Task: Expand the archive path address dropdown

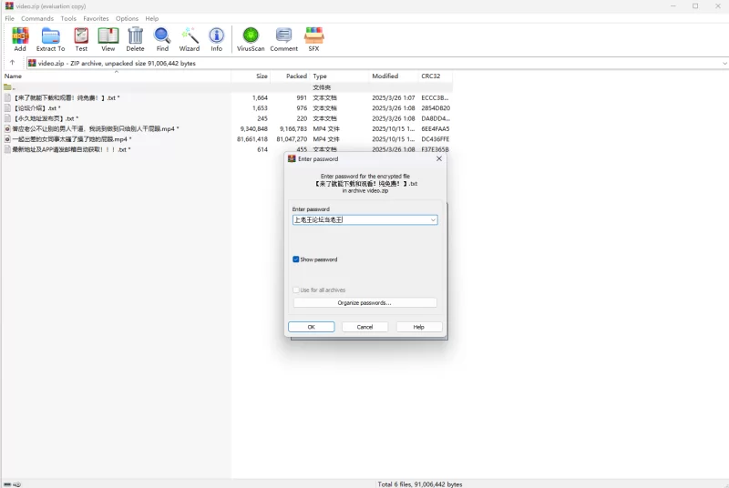Action: click(x=724, y=64)
